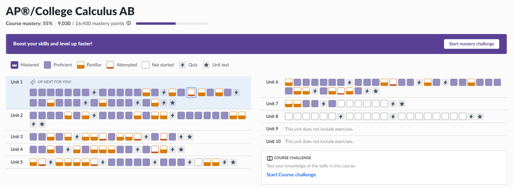Click the course mastery progress bar
This screenshot has height=188, width=513.
[x=172, y=23]
